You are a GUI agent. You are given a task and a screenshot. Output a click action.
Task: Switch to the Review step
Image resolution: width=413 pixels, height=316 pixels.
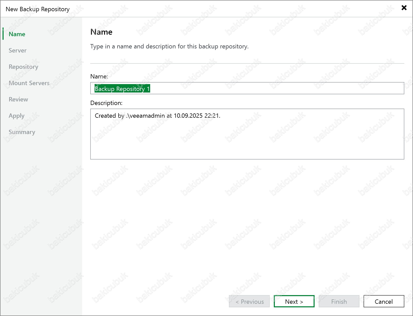point(18,99)
